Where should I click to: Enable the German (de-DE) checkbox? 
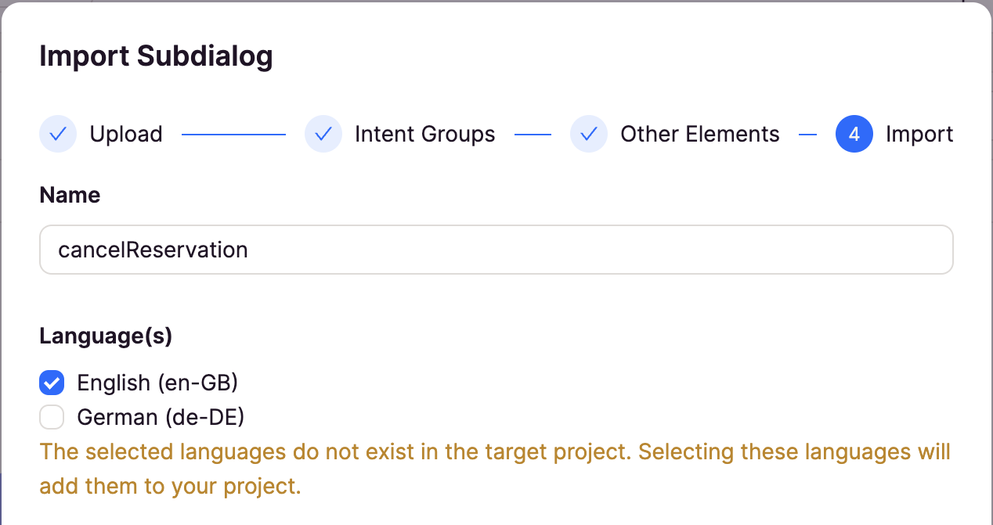[x=52, y=418]
